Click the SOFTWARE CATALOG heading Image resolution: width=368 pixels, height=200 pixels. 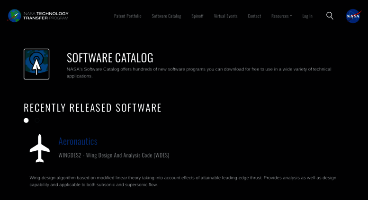110,58
